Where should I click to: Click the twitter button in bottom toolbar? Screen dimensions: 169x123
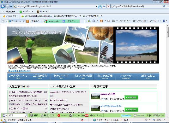[x=126, y=115]
